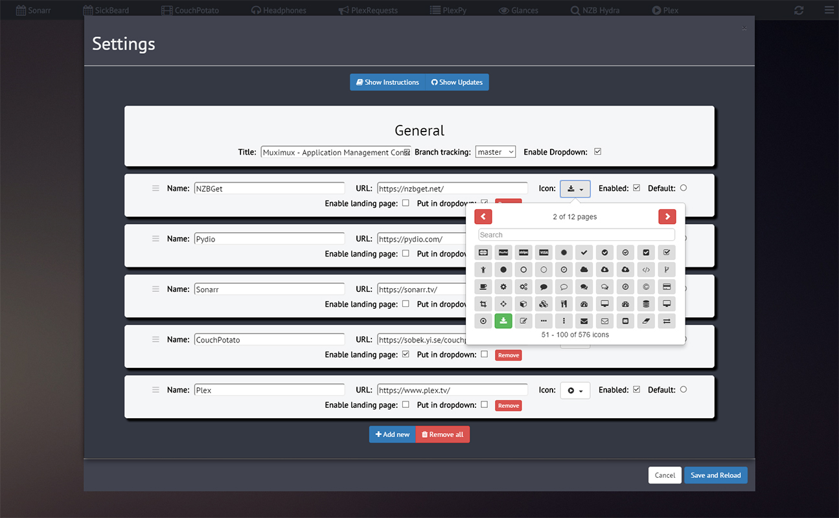The image size is (839, 518).
Task: Open the Headphones tab
Action: (279, 10)
